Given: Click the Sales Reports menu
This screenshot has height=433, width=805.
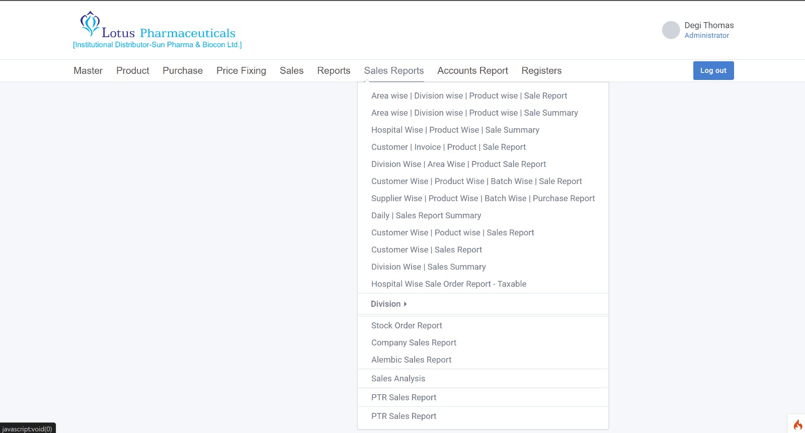Looking at the screenshot, I should [x=393, y=71].
